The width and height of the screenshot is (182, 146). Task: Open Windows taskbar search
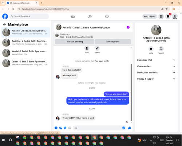click(x=10, y=140)
